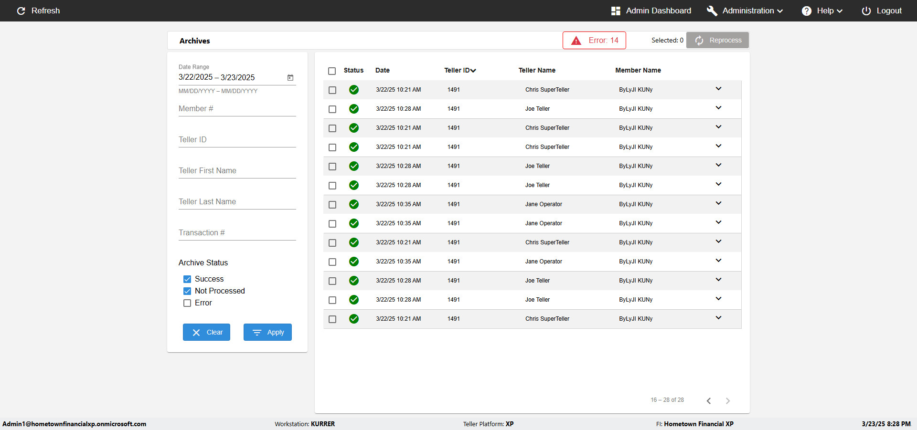917x430 pixels.
Task: Go to previous page of results
Action: [709, 401]
